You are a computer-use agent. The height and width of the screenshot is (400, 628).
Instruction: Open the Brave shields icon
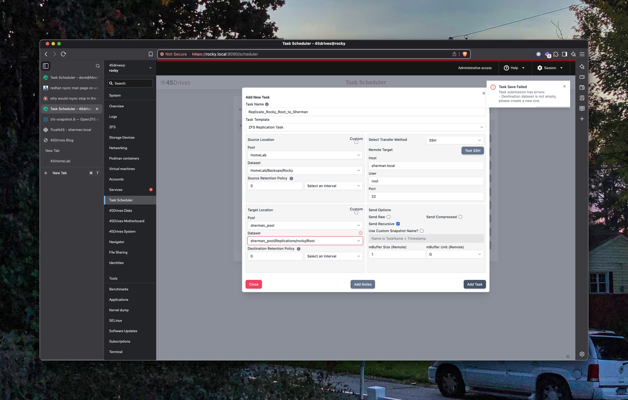(x=464, y=54)
